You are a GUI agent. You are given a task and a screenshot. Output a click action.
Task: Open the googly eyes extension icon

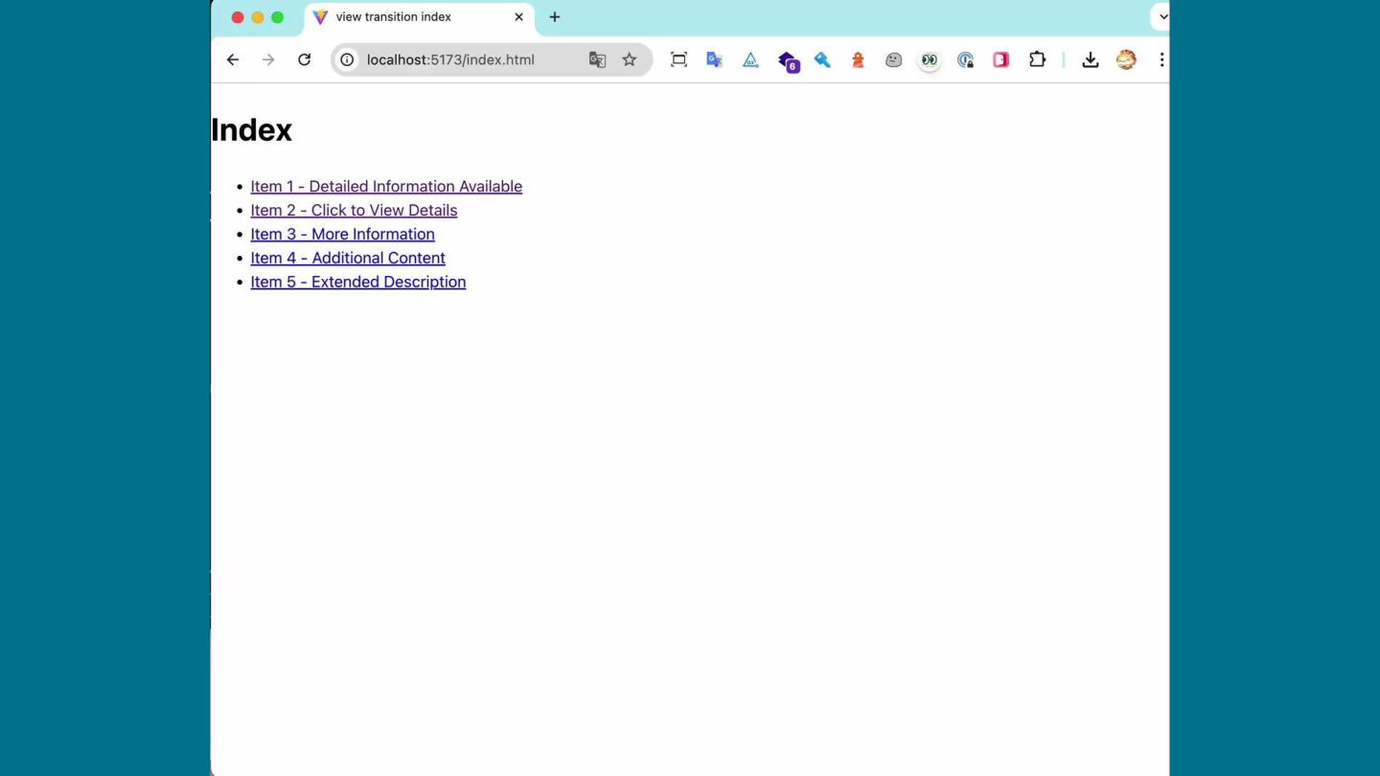click(930, 59)
